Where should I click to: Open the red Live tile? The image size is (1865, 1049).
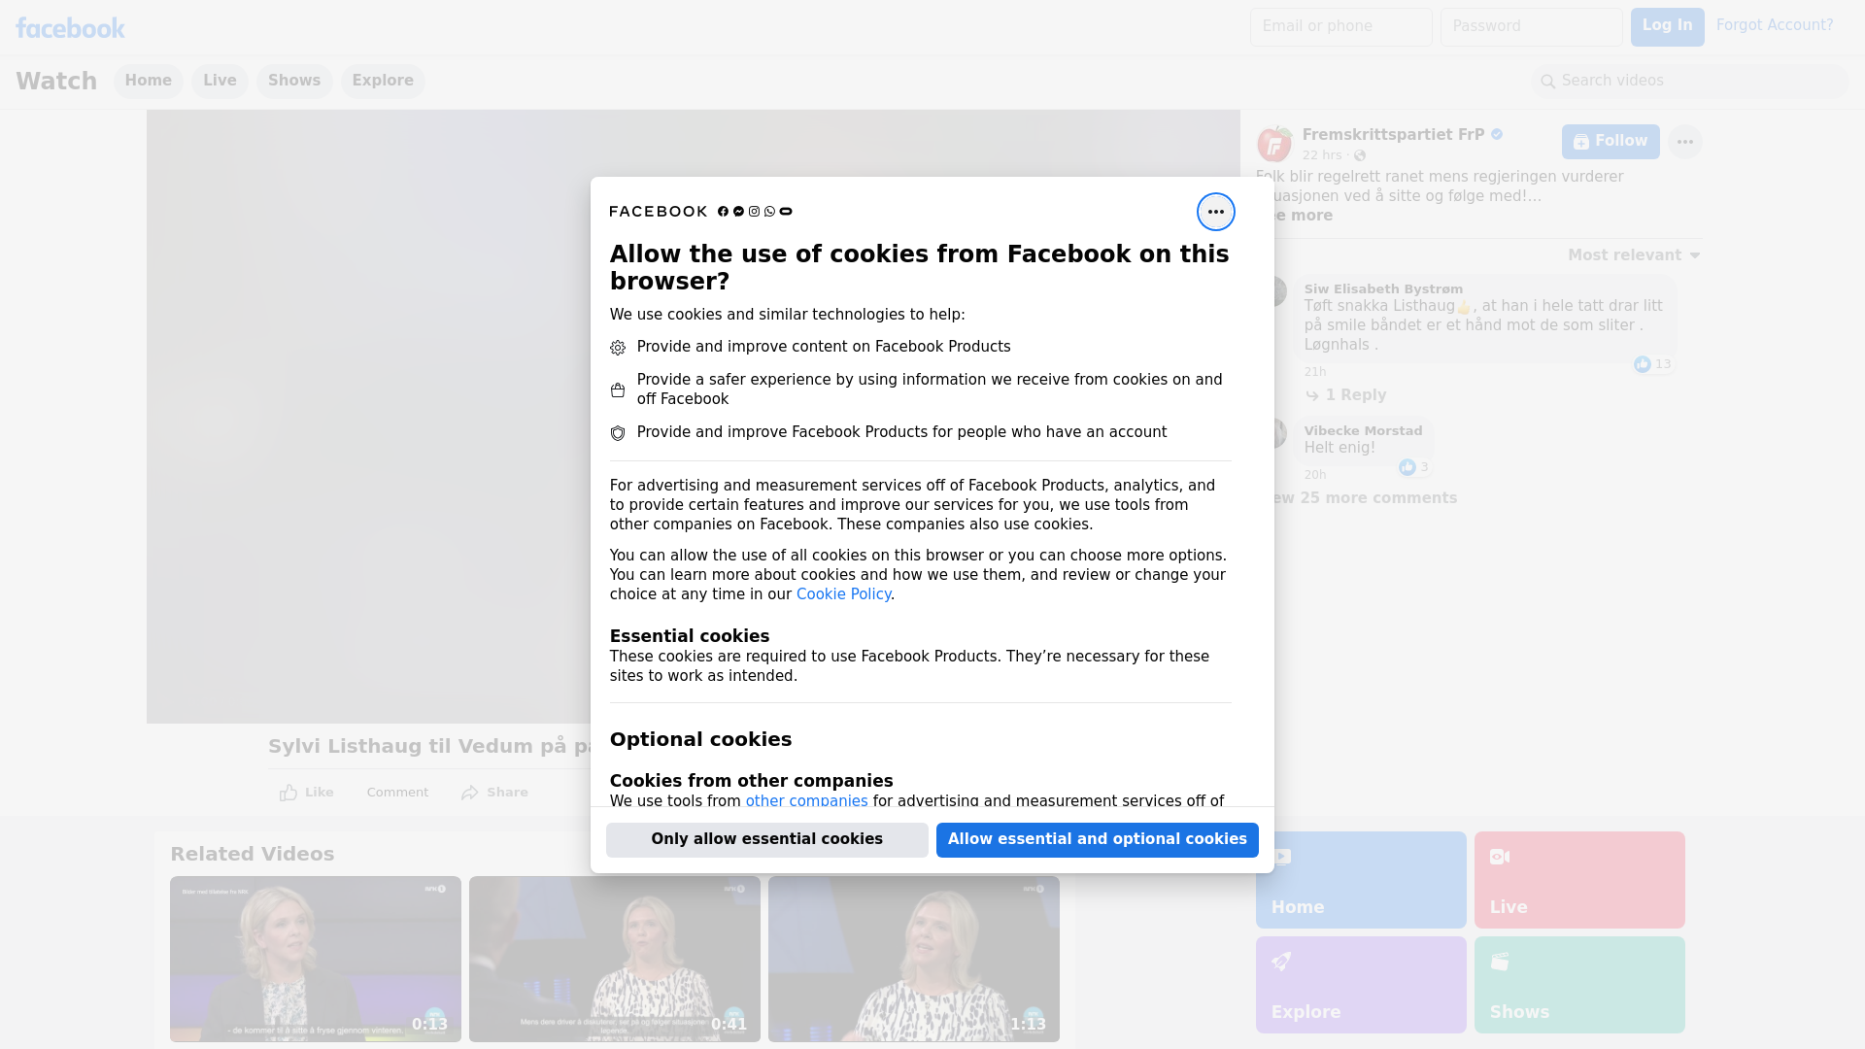pyautogui.click(x=1579, y=880)
